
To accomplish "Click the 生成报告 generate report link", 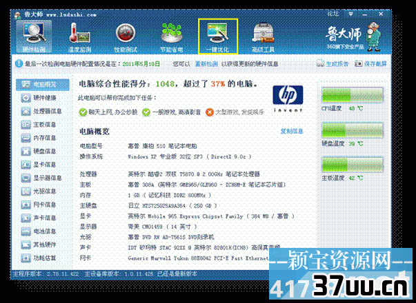I will [332, 64].
